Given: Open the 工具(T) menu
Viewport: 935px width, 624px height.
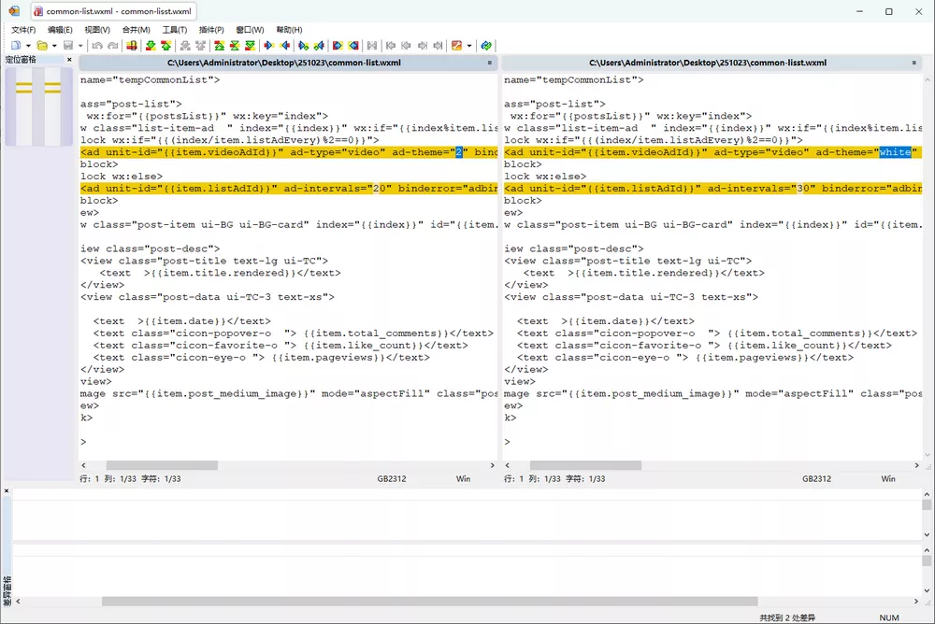Looking at the screenshot, I should (x=176, y=29).
